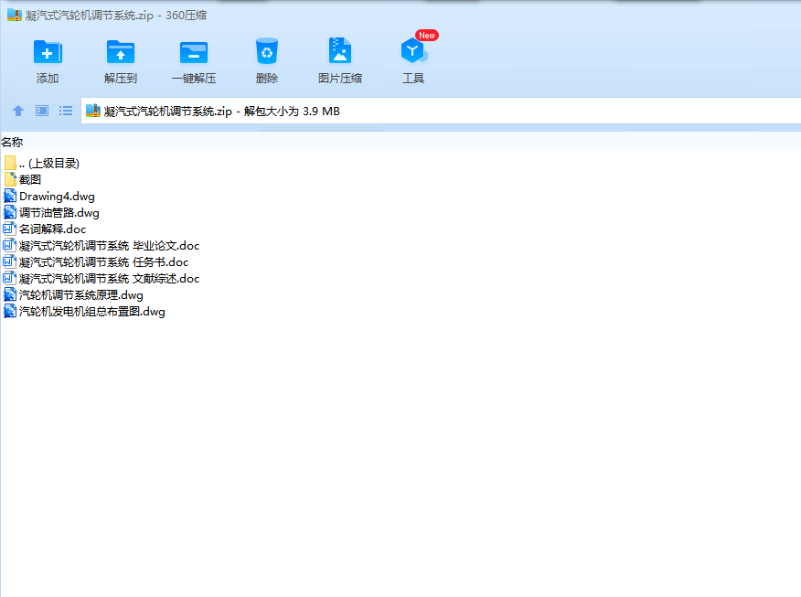Click the red New badge on 工具
This screenshot has height=597, width=801.
426,36
